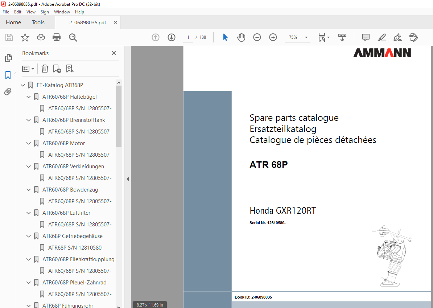Close the 2-06898035.pdf document tab
The image size is (433, 308).
coord(115,22)
